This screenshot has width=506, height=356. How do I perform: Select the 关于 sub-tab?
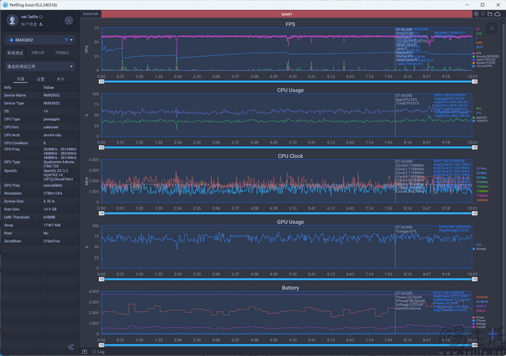[x=60, y=79]
